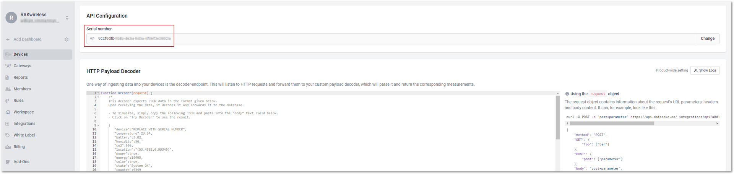The width and height of the screenshot is (734, 174).
Task: Click the Serial number input field
Action: tap(391, 39)
